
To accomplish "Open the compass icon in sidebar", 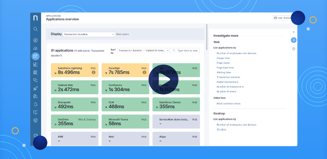I will [x=35, y=41].
